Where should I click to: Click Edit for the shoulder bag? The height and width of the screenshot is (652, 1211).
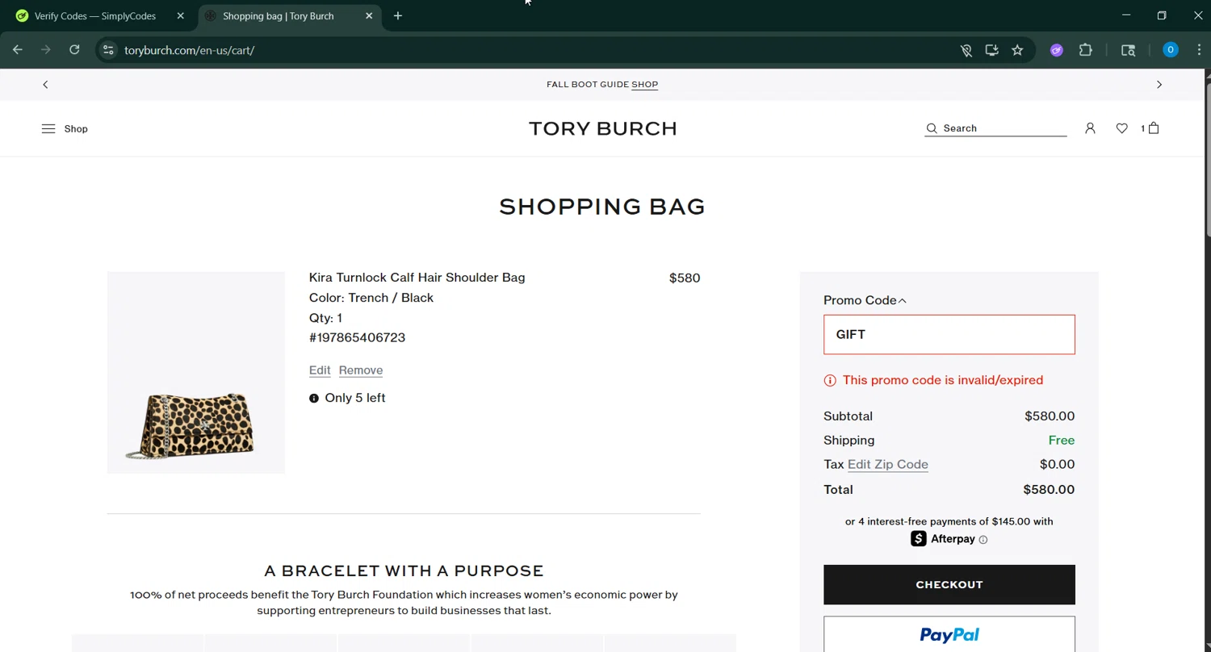click(x=320, y=370)
